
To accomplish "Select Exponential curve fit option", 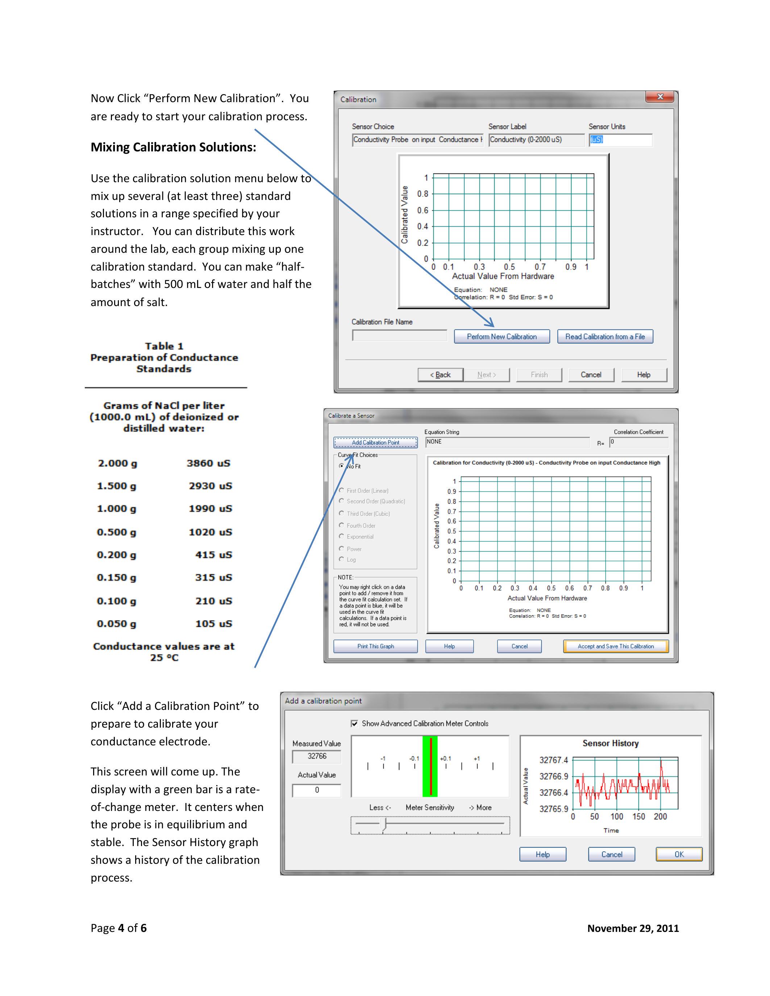I will pos(342,536).
